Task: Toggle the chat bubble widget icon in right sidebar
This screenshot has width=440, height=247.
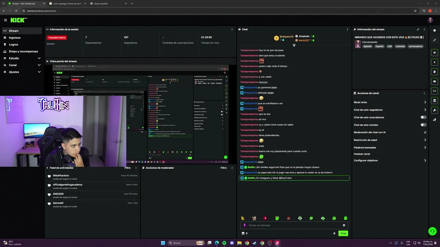Action: (434, 81)
